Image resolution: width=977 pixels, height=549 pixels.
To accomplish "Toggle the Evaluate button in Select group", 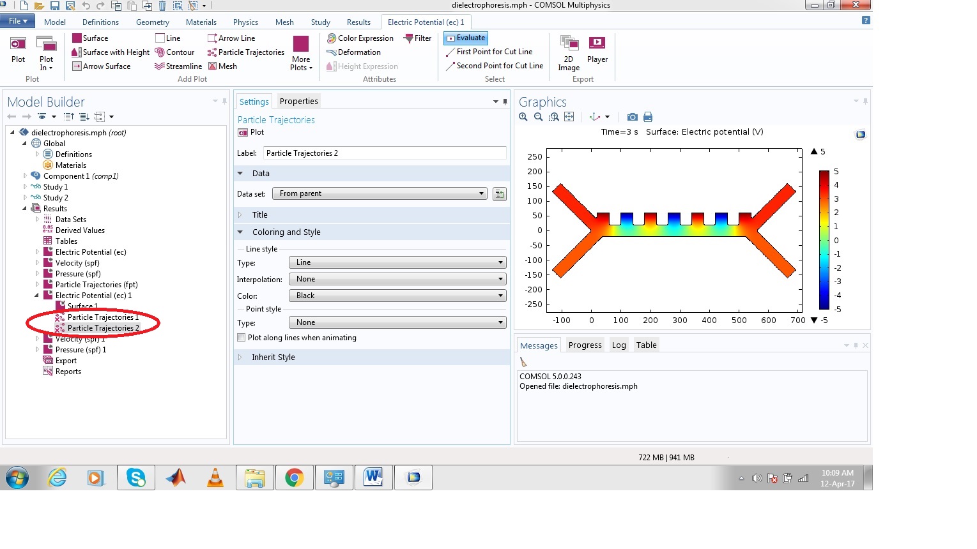I will pyautogui.click(x=466, y=38).
